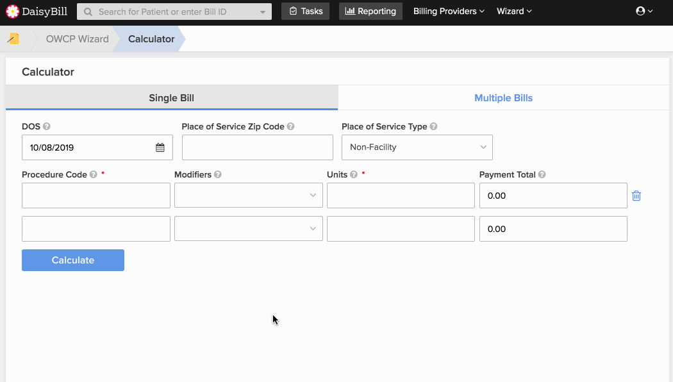Show help for Payment Total

tap(542, 175)
